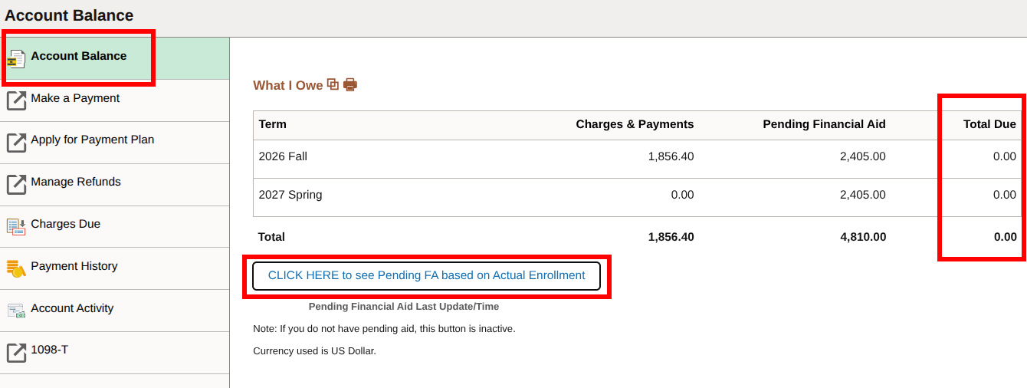Click the Pending Financial Aid column header
Image resolution: width=1027 pixels, height=388 pixels.
[x=824, y=124]
